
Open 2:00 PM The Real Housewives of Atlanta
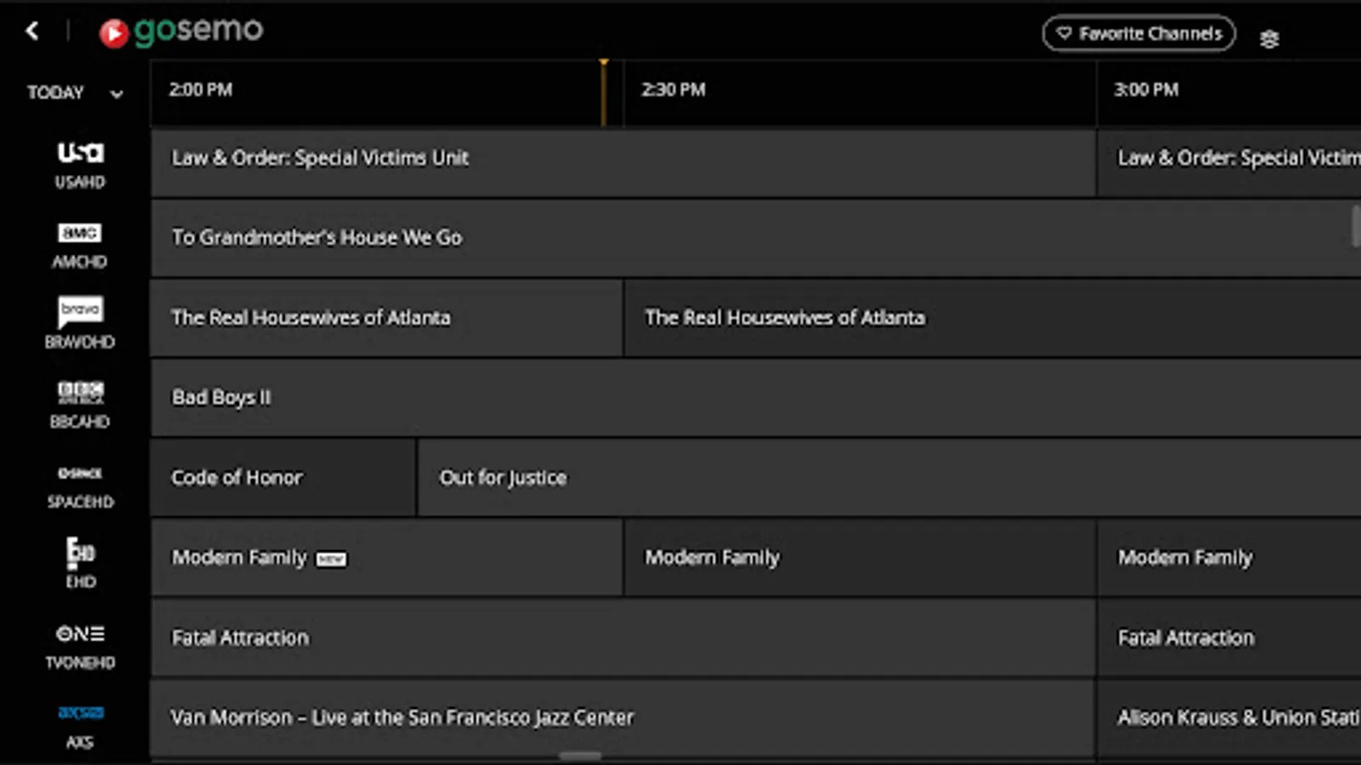[x=386, y=319]
